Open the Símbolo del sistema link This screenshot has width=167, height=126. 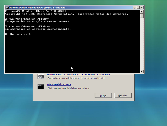click(x=59, y=84)
